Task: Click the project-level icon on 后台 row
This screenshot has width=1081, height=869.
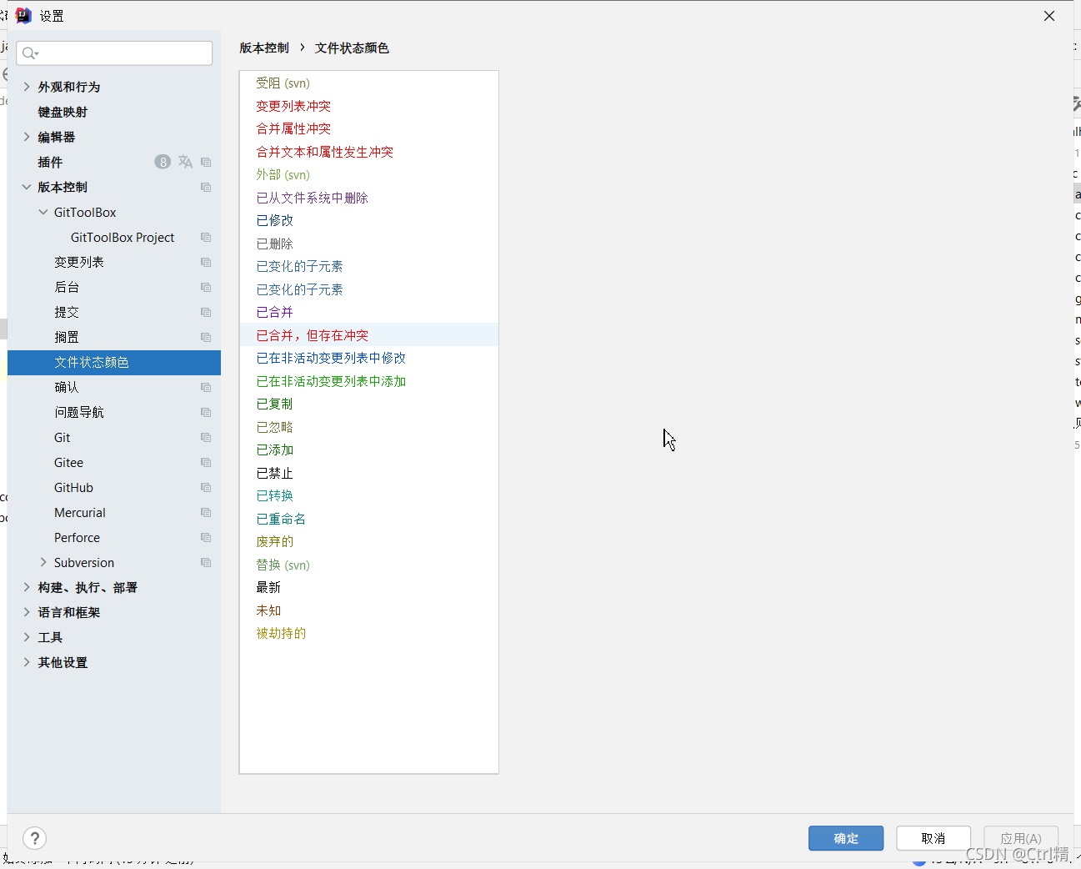Action: click(x=206, y=287)
